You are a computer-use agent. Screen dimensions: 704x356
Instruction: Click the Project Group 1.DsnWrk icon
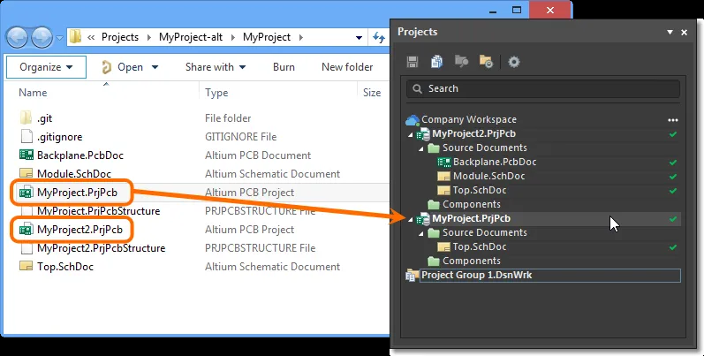pos(411,276)
